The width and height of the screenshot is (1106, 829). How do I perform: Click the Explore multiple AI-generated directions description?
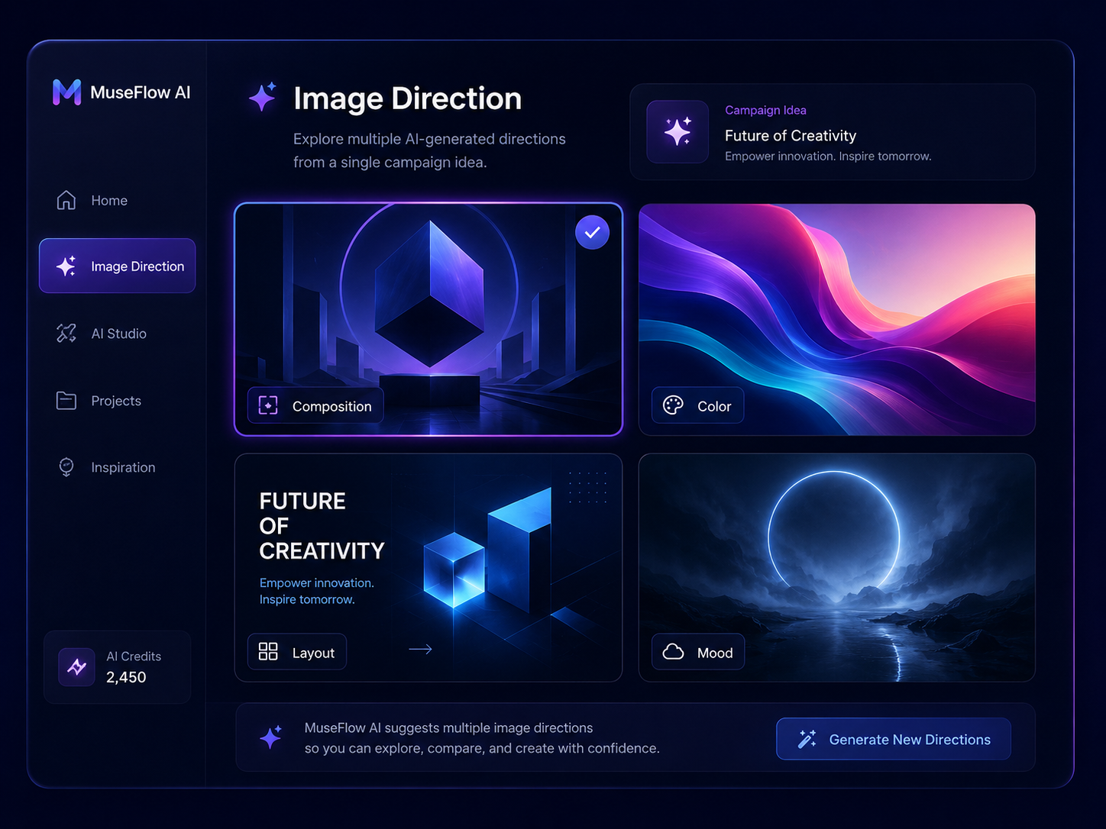(429, 150)
